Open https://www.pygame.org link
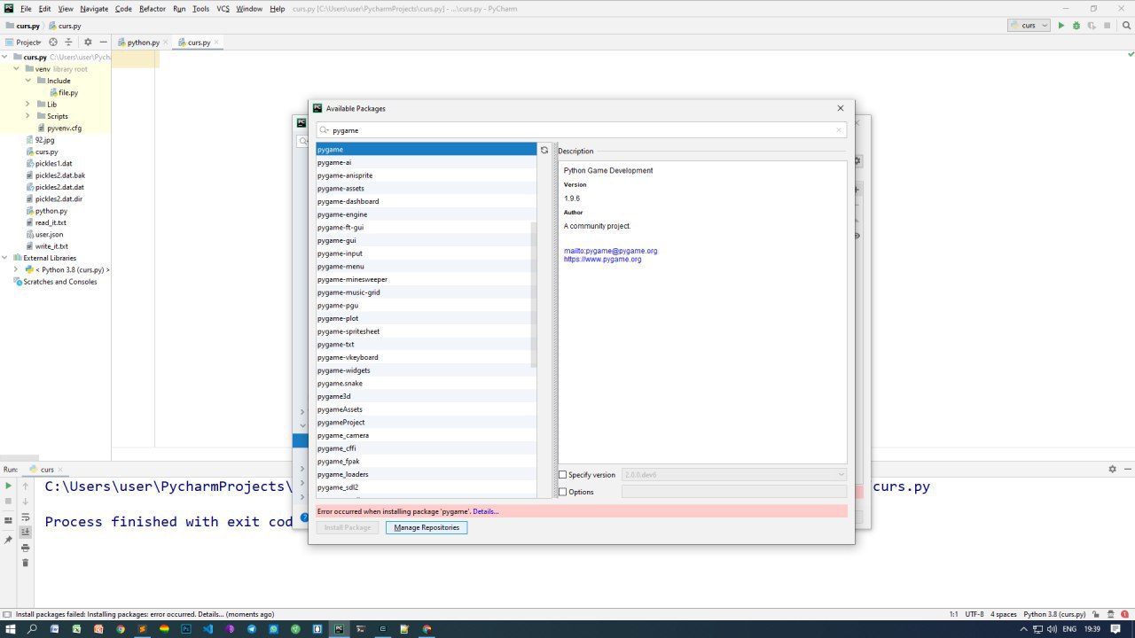Image resolution: width=1135 pixels, height=638 pixels. tap(602, 260)
